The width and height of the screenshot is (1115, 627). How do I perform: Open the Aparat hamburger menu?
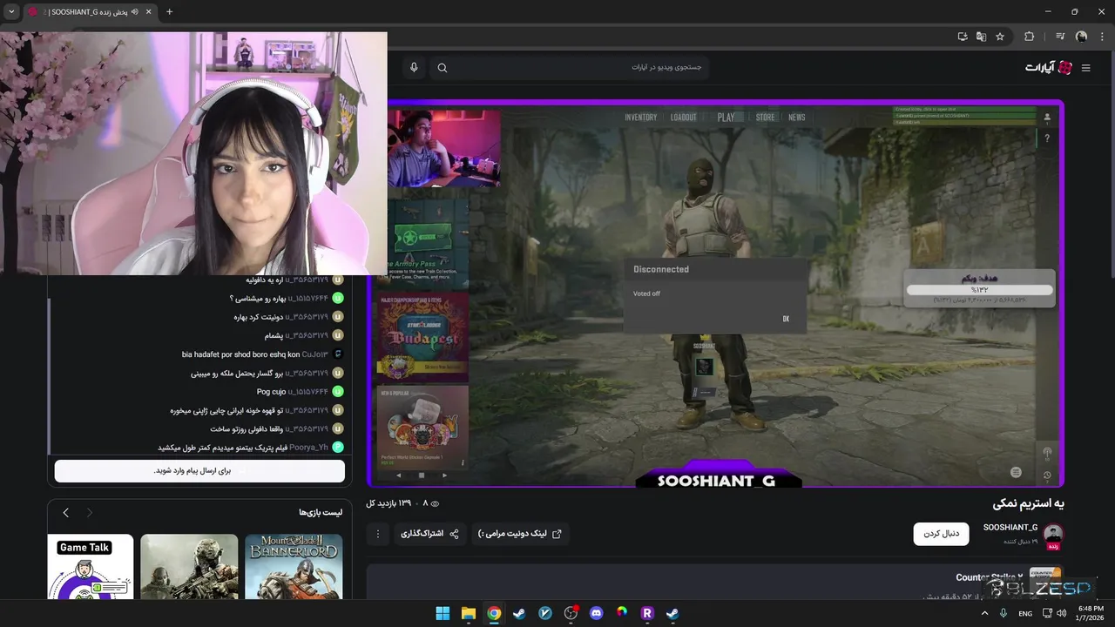pos(1085,68)
